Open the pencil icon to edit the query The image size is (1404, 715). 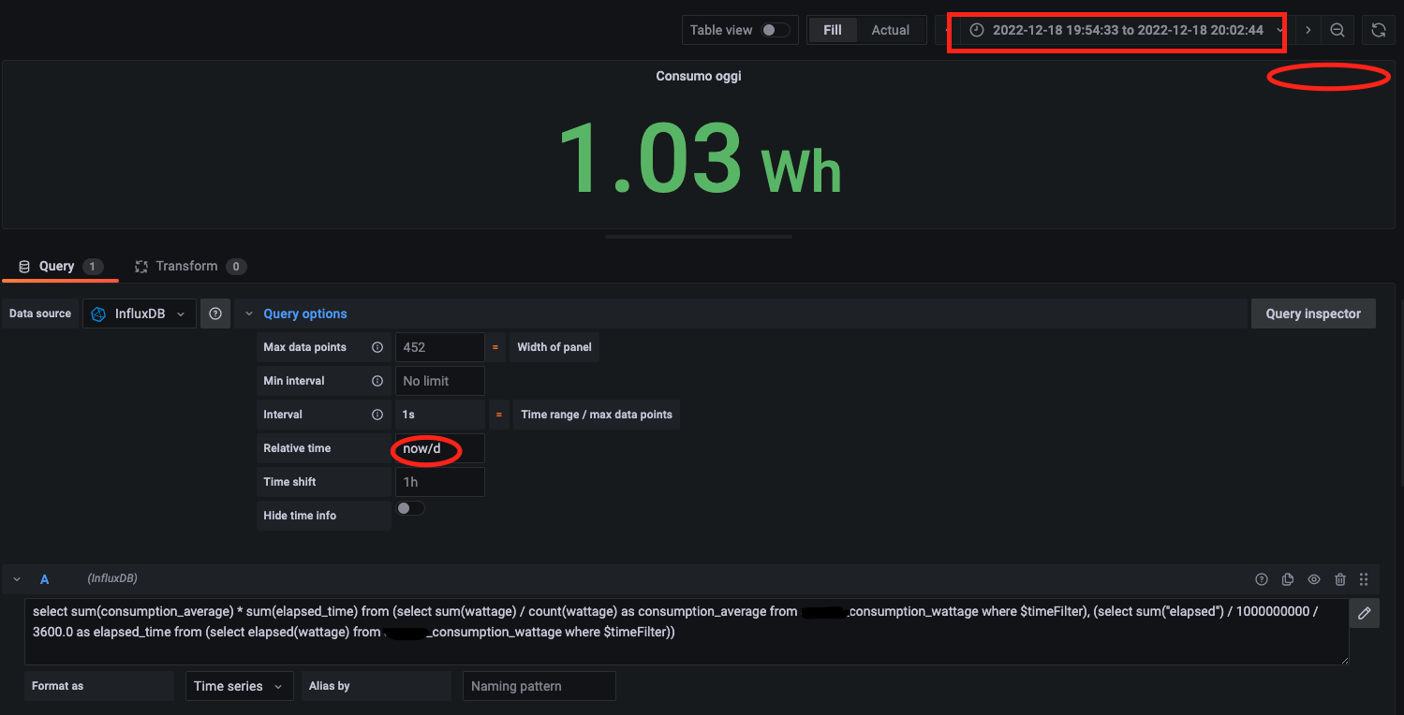point(1365,613)
